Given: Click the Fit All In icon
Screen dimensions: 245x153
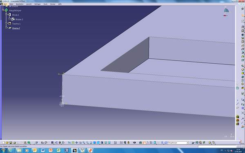Looking at the screenshot, I should (x=73, y=143).
